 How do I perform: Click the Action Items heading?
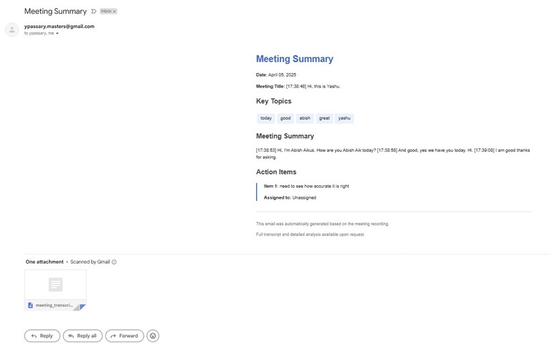(276, 172)
